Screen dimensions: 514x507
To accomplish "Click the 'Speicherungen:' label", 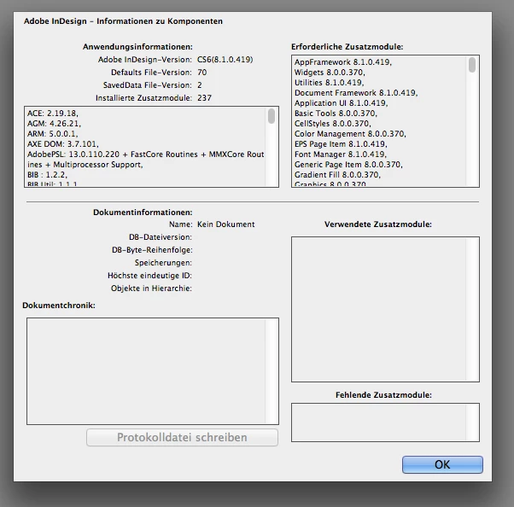I will pos(163,263).
